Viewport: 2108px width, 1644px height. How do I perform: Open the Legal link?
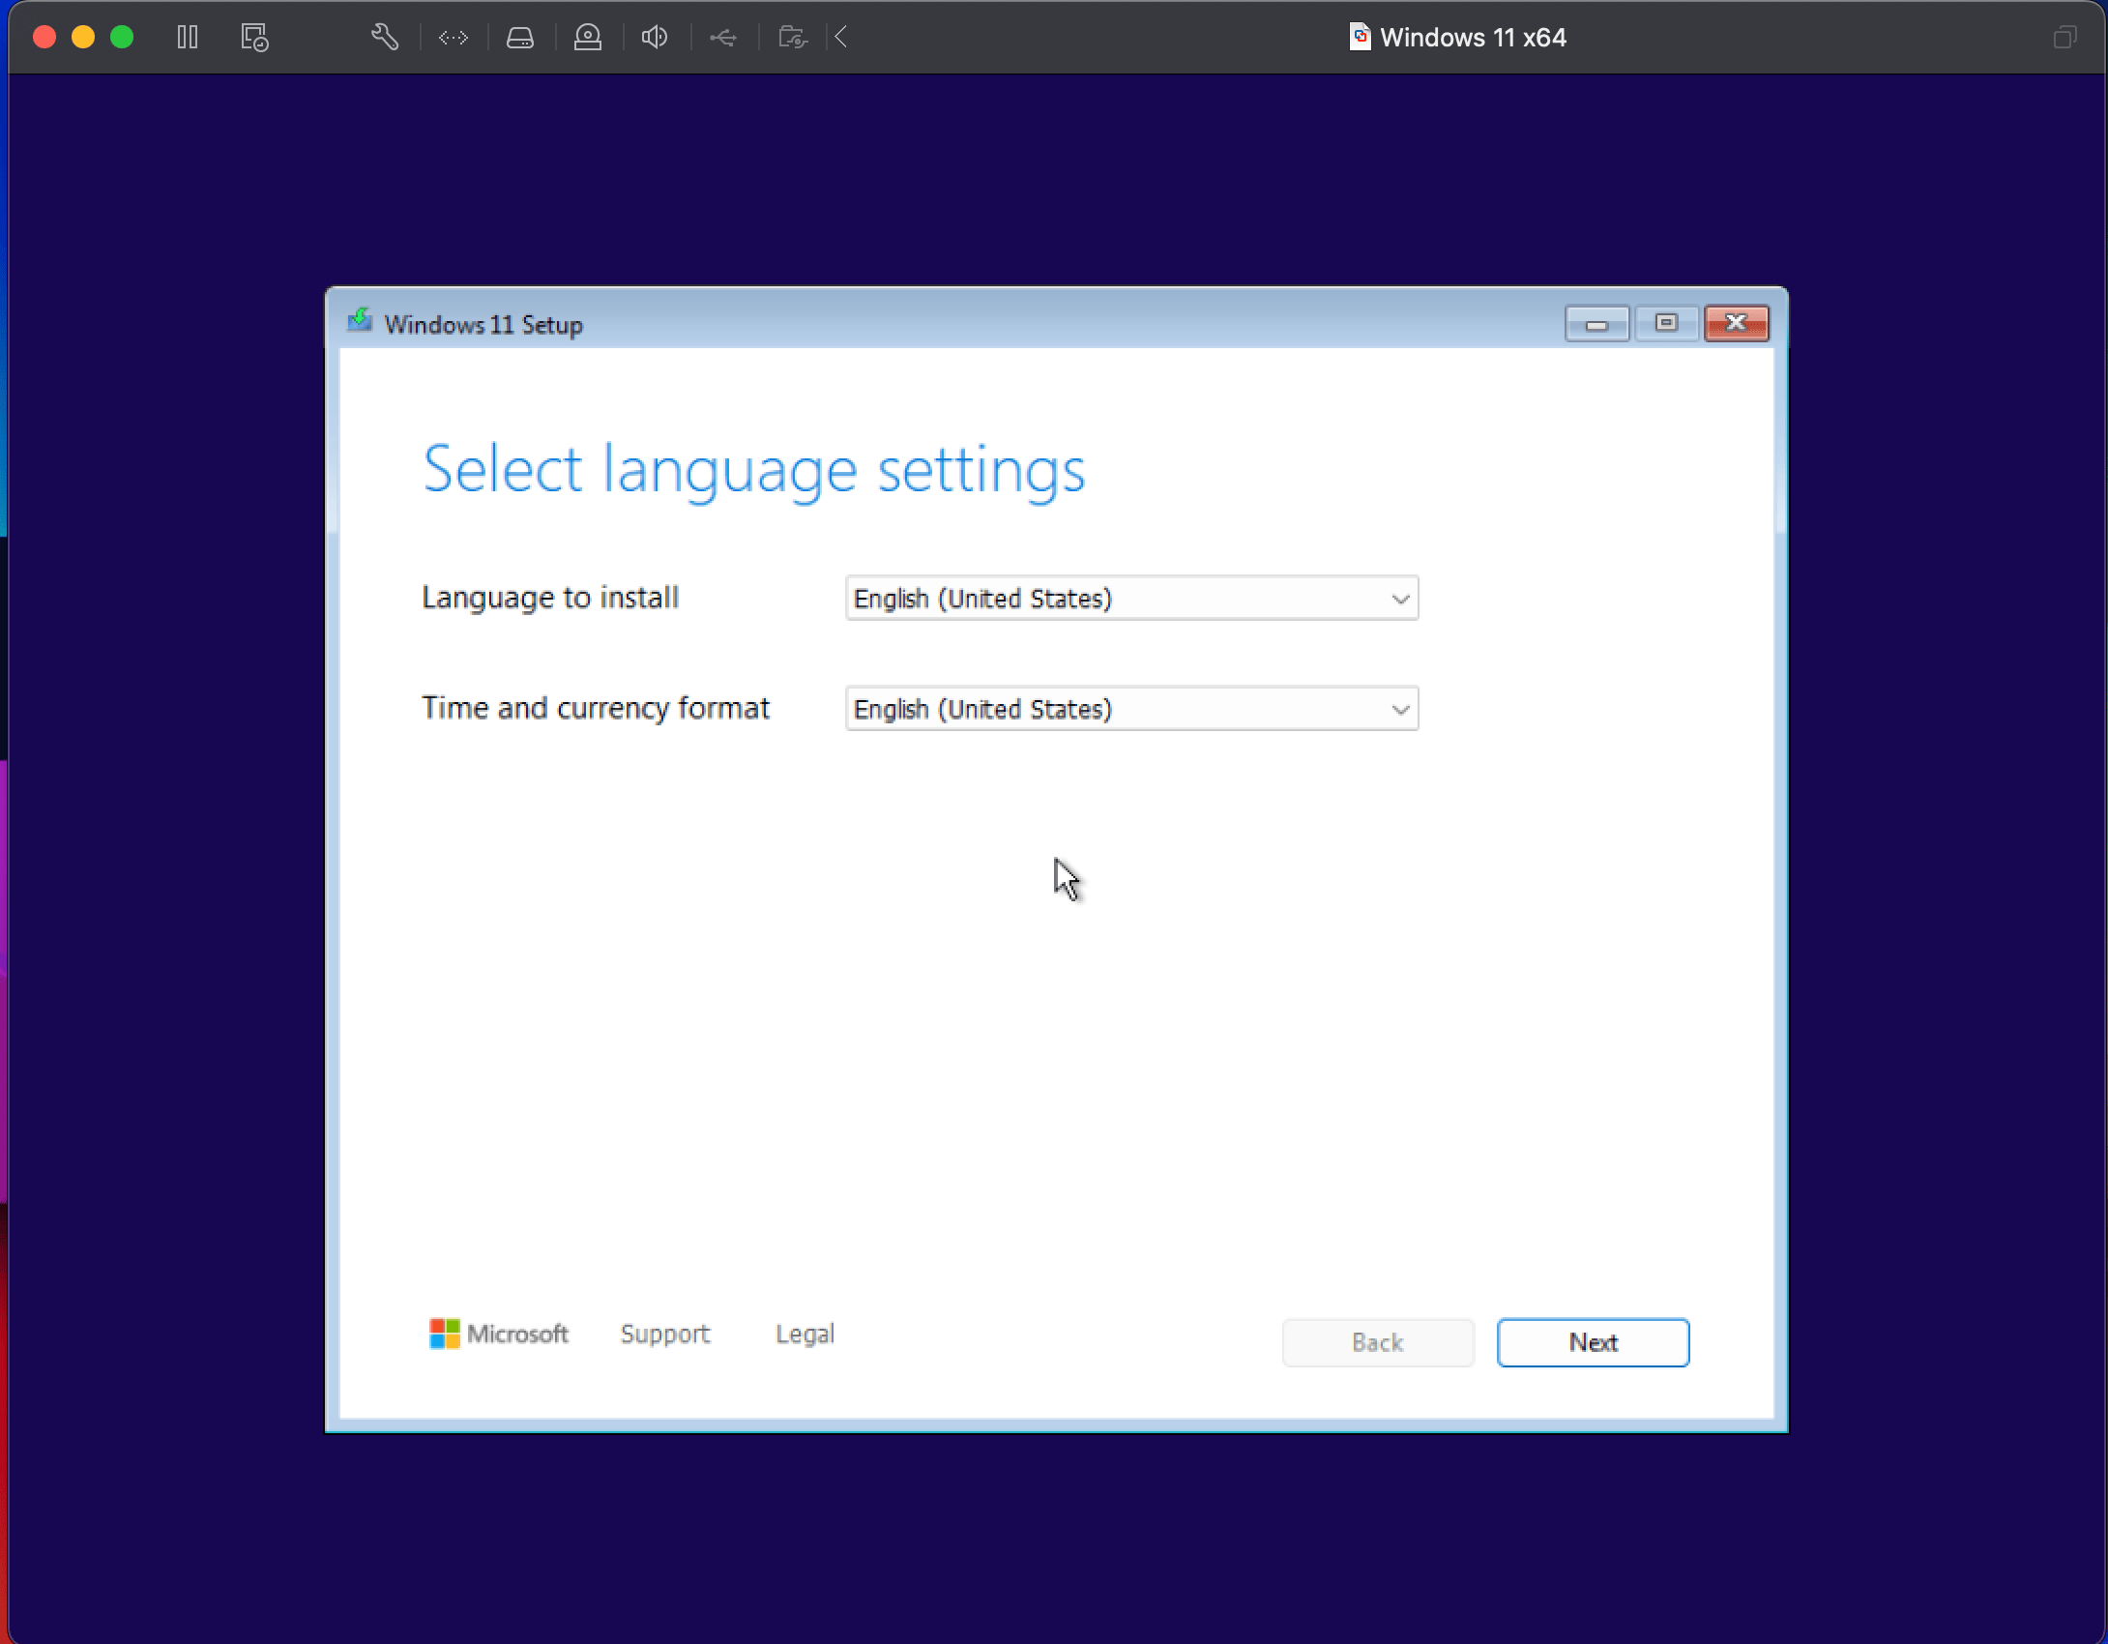pyautogui.click(x=805, y=1334)
